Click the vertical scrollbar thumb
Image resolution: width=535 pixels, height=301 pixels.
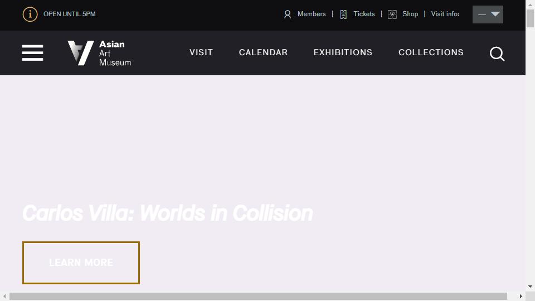tap(530, 18)
